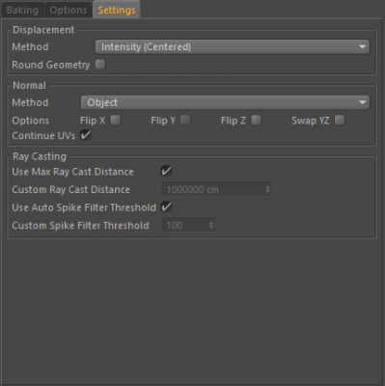
Task: Enable the Flip X checkbox
Action: point(115,121)
